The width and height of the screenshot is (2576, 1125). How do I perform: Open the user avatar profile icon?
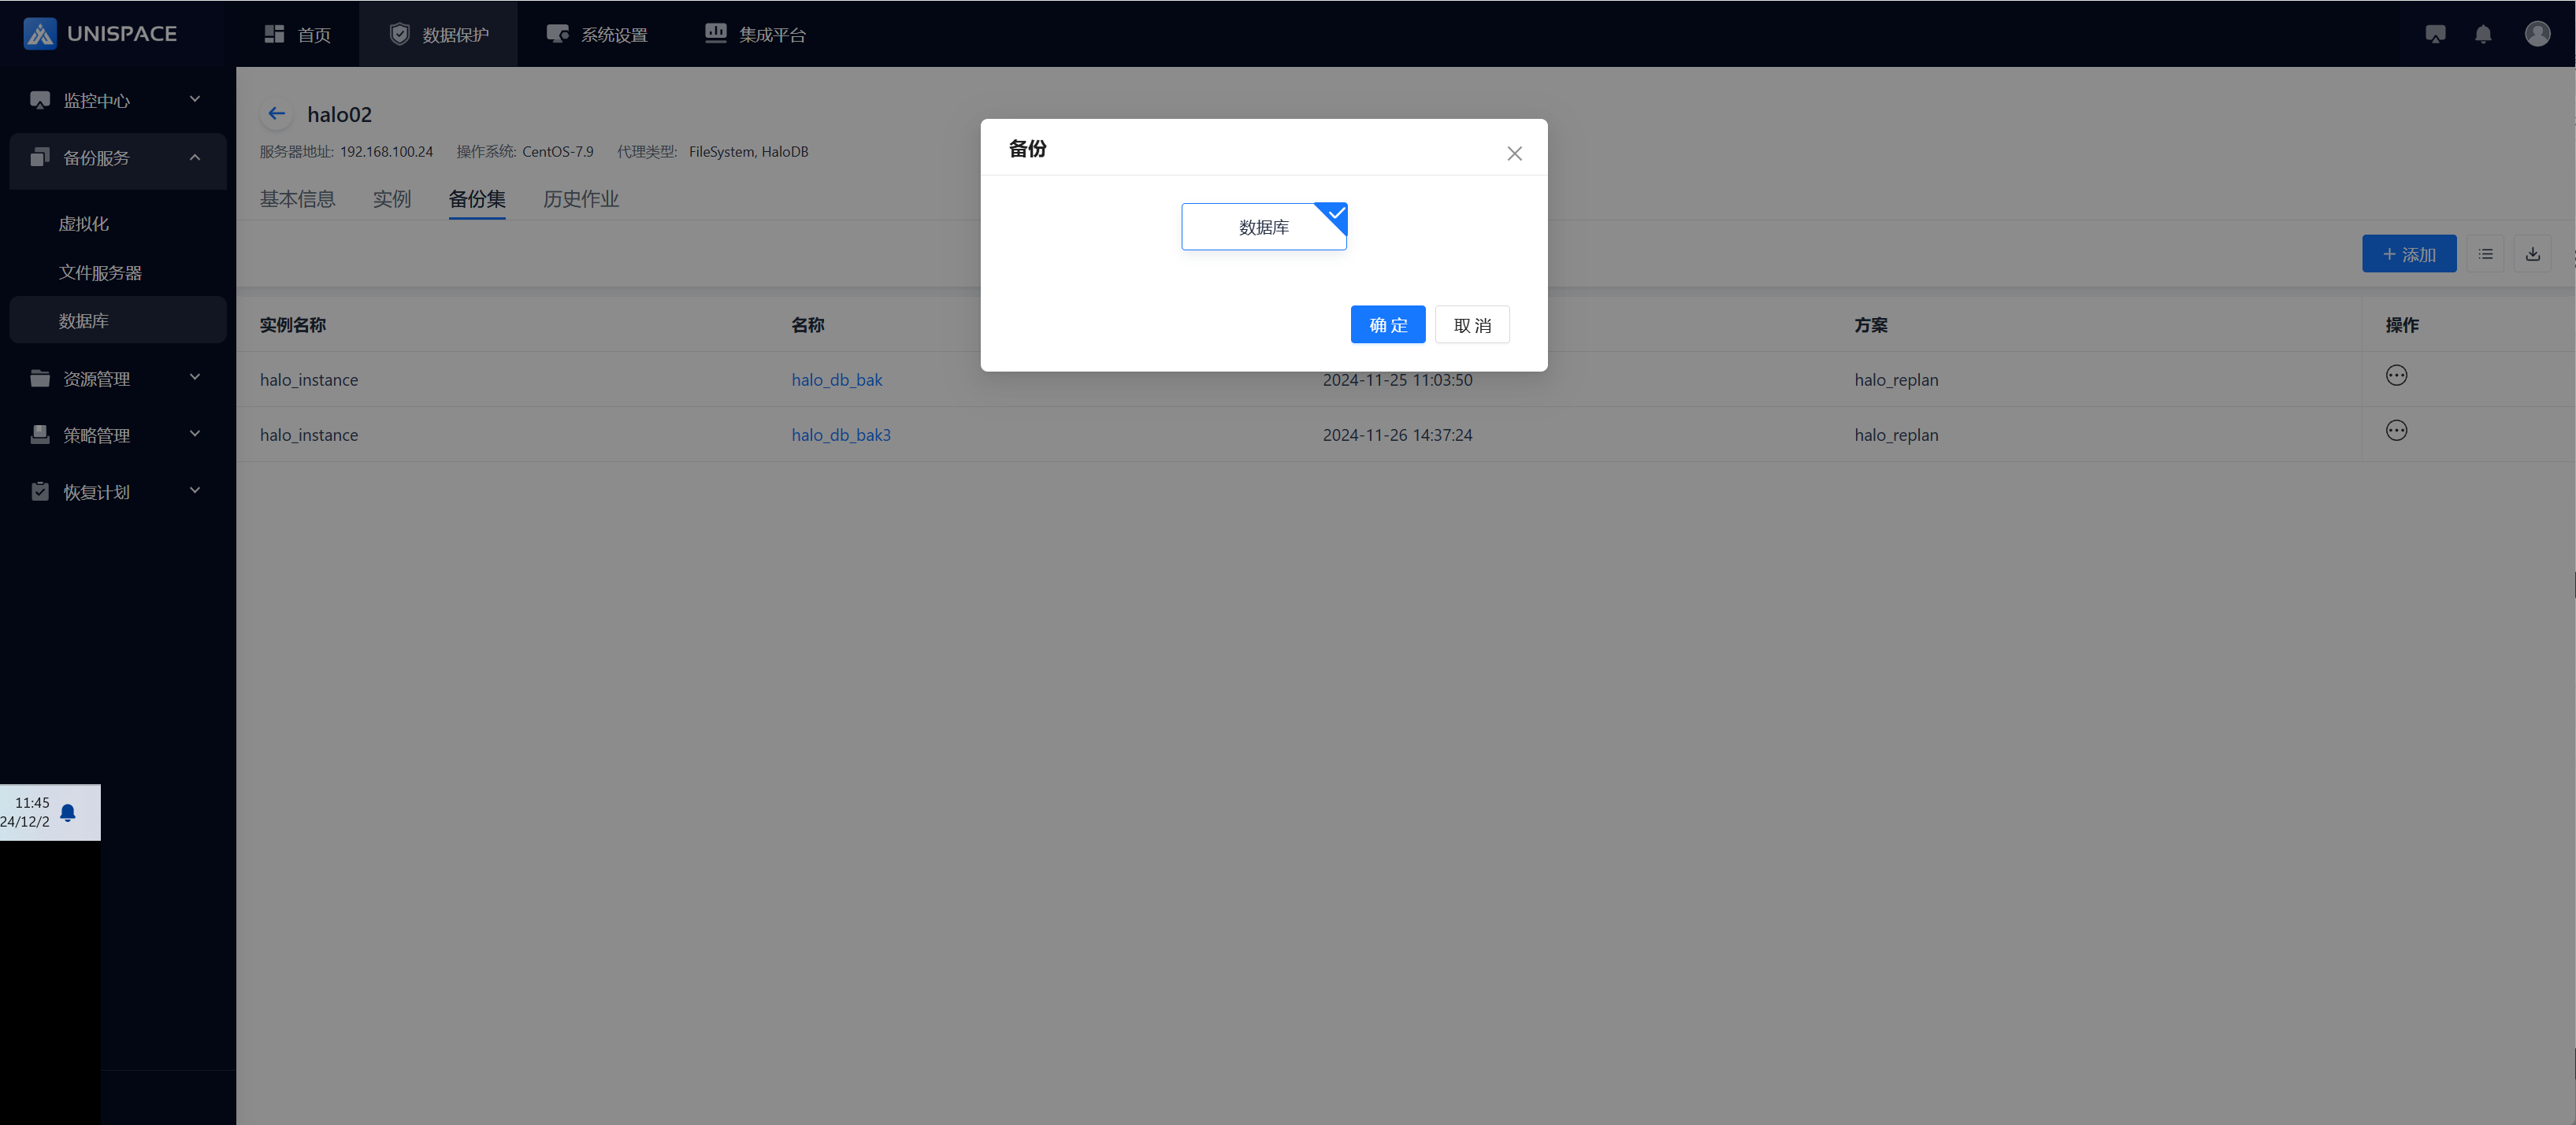(2537, 34)
